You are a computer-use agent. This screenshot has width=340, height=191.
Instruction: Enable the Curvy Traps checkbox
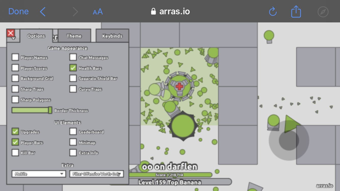tap(73, 89)
